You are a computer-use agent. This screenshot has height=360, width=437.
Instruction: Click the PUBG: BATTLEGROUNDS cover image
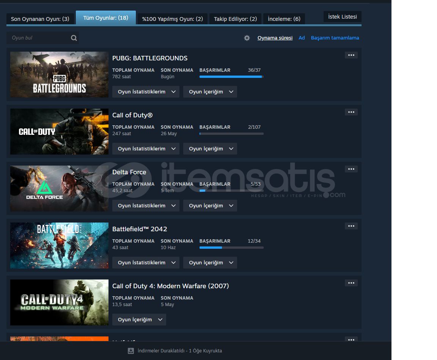coord(59,74)
